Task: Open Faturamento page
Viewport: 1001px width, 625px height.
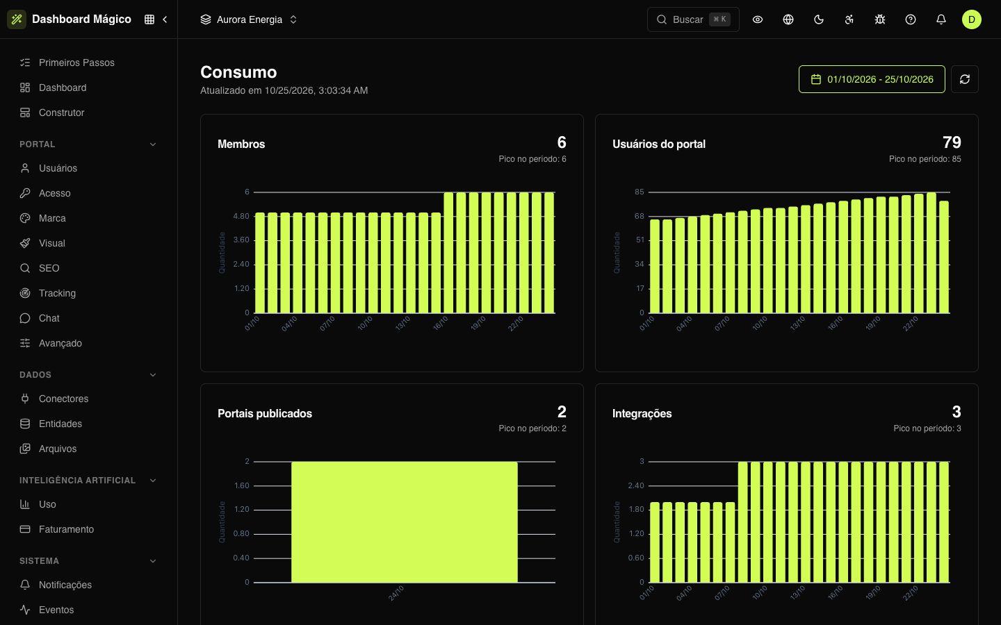Action: pos(88,529)
